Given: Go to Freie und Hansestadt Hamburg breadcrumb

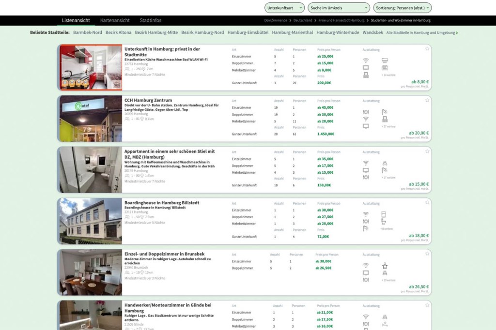Looking at the screenshot, I should 341,20.
